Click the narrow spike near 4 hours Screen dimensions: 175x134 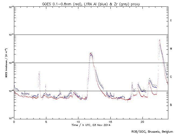39,72
